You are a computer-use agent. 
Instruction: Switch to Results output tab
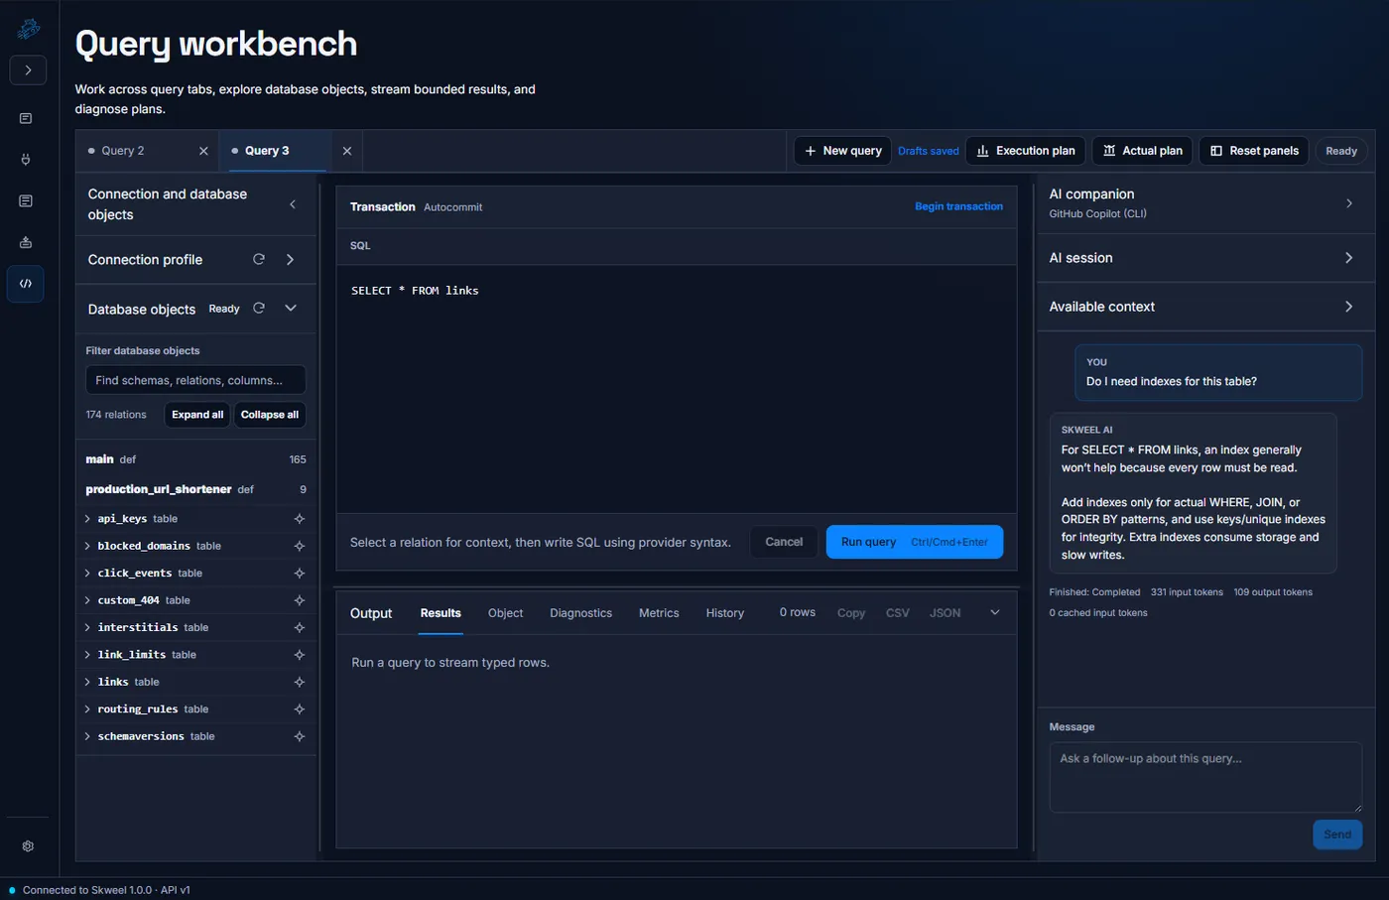pyautogui.click(x=441, y=613)
